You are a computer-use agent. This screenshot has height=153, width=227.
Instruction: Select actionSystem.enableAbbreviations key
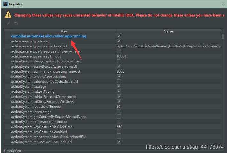click(x=39, y=76)
